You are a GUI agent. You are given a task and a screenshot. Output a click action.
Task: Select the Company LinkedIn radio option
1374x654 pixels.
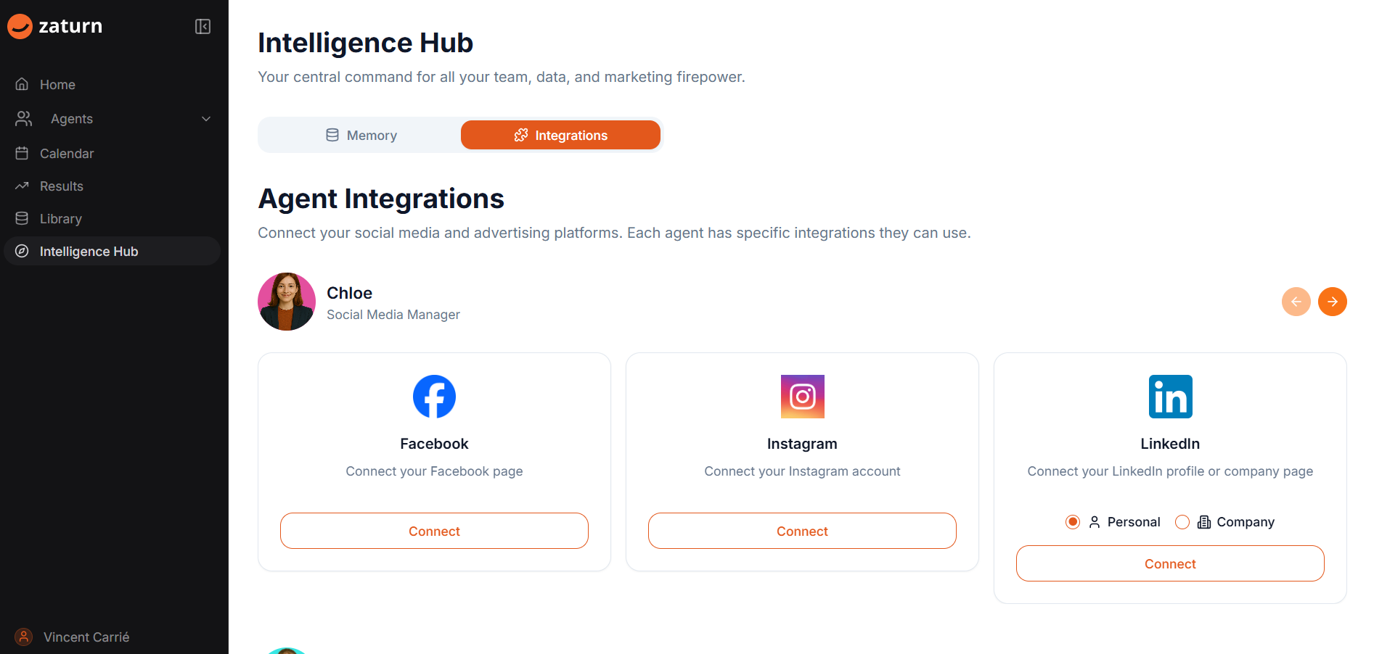[x=1182, y=522]
